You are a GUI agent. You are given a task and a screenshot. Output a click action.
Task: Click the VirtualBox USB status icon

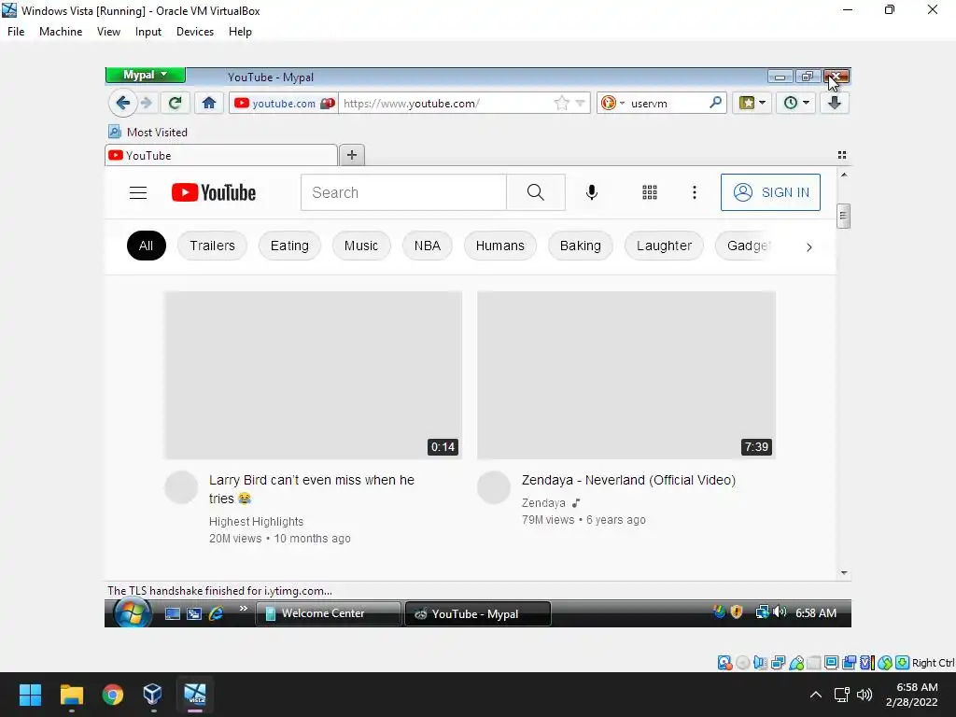(796, 663)
